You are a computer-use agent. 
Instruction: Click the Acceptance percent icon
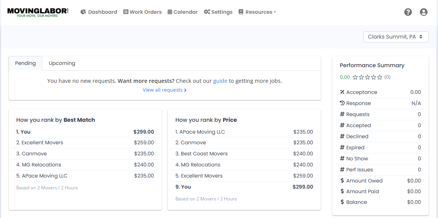(342, 92)
